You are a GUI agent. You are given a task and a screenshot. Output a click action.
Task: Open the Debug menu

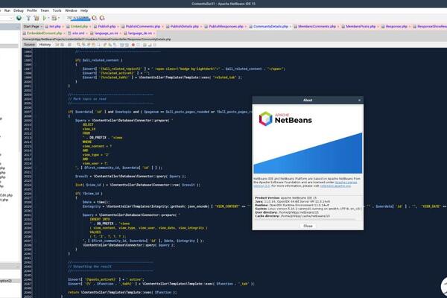point(18,10)
